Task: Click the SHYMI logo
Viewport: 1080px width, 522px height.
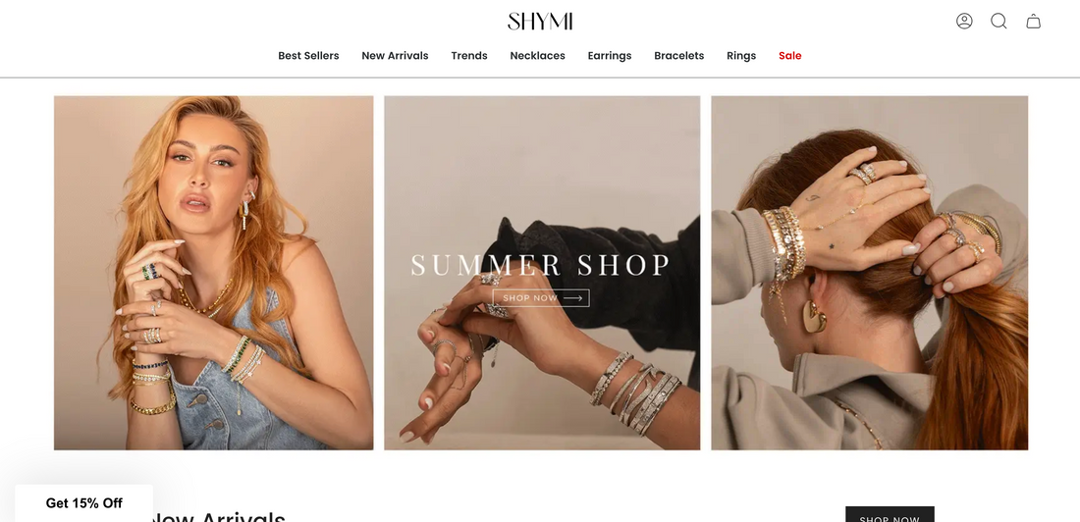Action: pos(540,22)
